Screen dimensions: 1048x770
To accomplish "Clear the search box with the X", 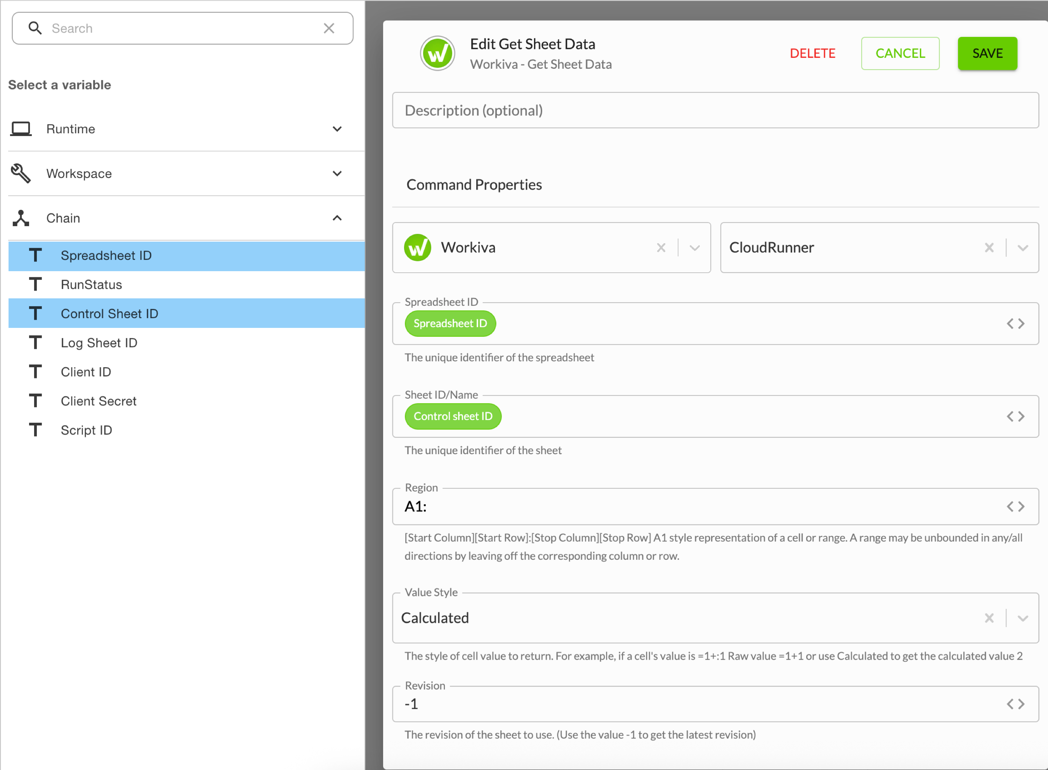I will 329,28.
